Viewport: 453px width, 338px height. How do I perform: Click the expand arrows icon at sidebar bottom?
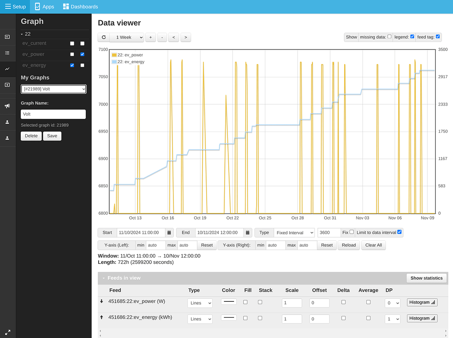coord(7,332)
